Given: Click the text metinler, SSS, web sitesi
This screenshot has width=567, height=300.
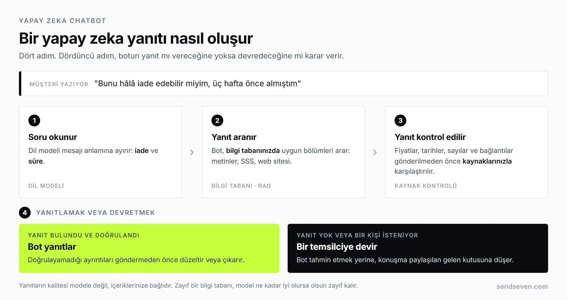Looking at the screenshot, I should [x=252, y=161].
